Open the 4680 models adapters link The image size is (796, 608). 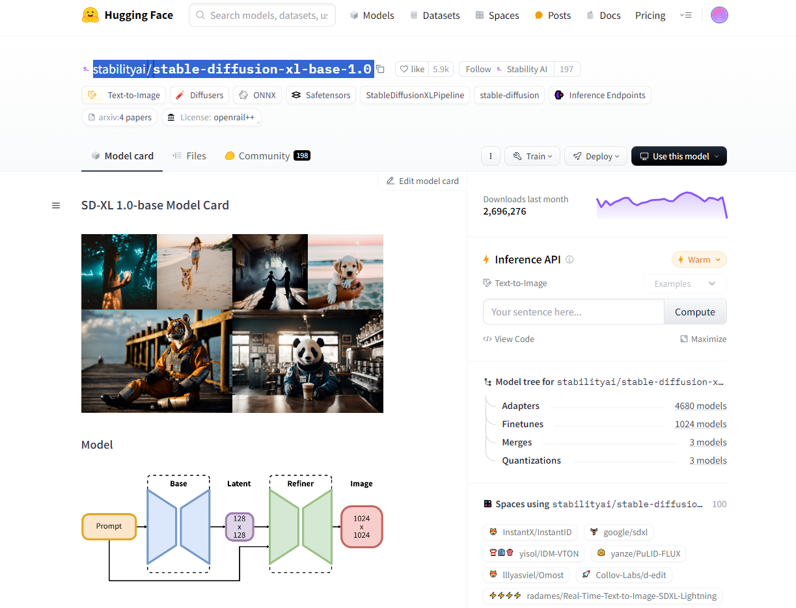[x=700, y=406]
